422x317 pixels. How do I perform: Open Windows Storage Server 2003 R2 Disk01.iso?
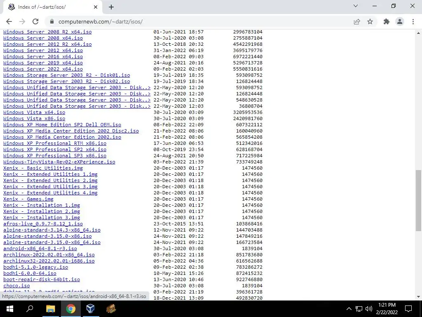[66, 75]
